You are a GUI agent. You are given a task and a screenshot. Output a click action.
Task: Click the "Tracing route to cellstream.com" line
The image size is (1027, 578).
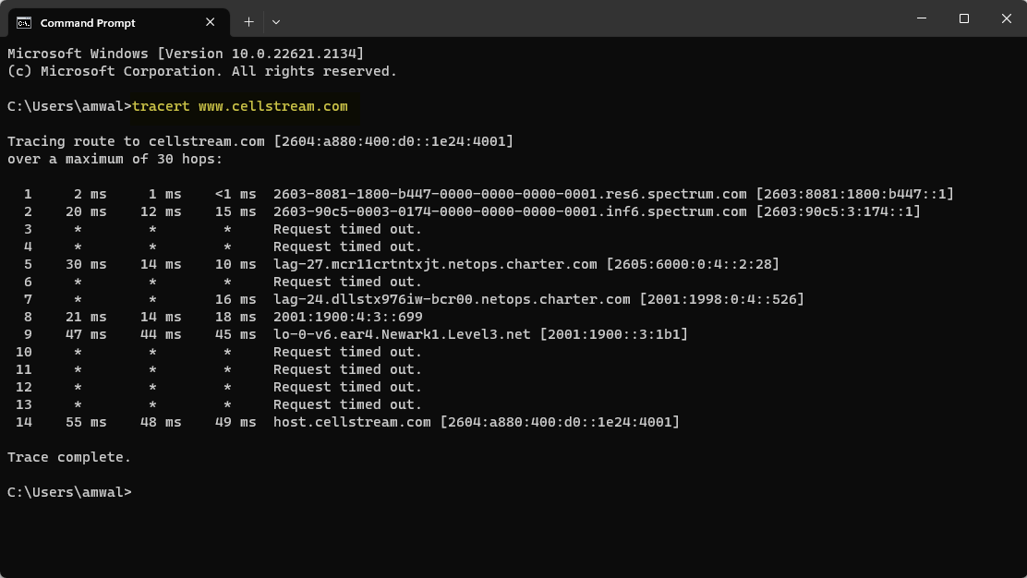click(x=260, y=141)
